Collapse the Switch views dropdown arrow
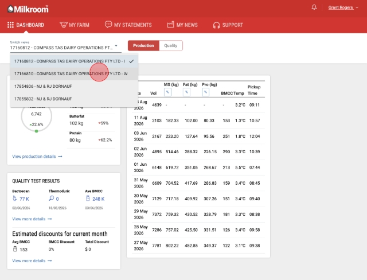The width and height of the screenshot is (367, 280). click(116, 46)
